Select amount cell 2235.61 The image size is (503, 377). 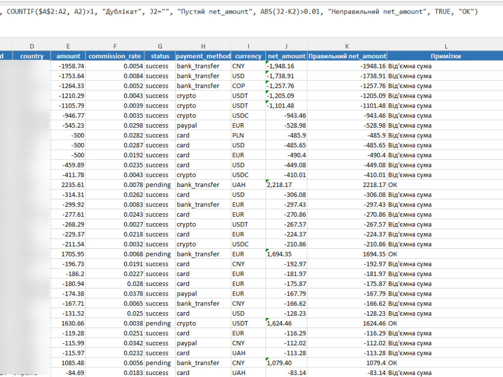(68, 185)
